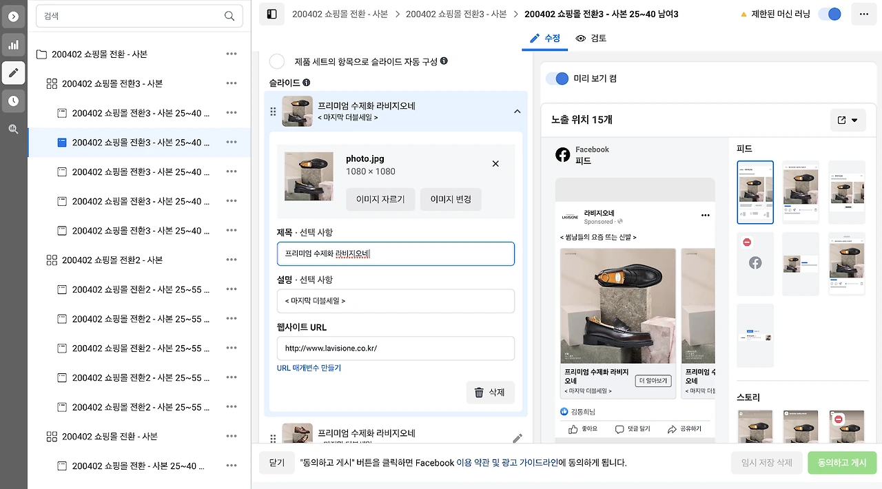Viewport: 882px width, 489px height.
Task: Click the folder icon of 200402 쇼핑몰 전환 - 사본
Action: pos(41,54)
